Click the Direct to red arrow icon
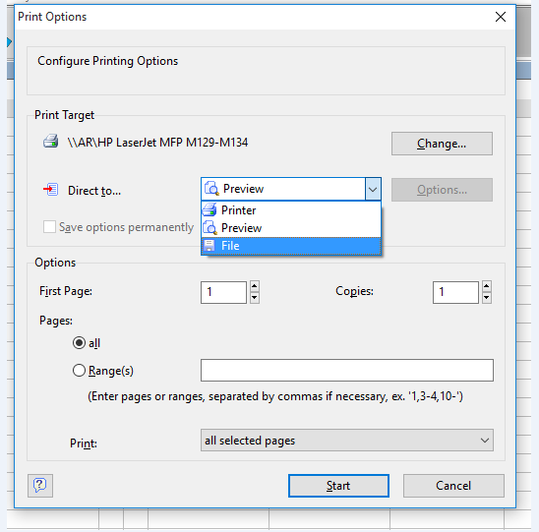 pos(50,190)
